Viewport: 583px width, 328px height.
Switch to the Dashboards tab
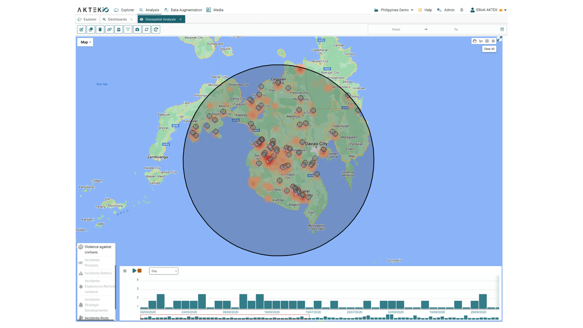[117, 19]
